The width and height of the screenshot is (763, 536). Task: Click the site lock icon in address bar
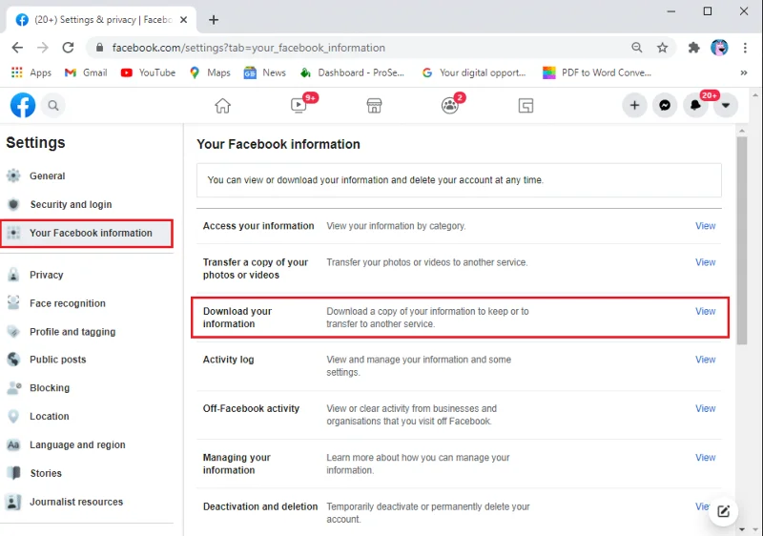100,48
